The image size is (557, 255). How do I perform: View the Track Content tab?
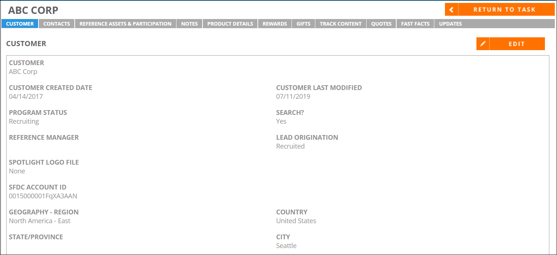pyautogui.click(x=341, y=24)
